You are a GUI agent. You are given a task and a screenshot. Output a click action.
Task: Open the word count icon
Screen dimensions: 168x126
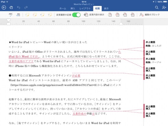[x=18, y=15]
